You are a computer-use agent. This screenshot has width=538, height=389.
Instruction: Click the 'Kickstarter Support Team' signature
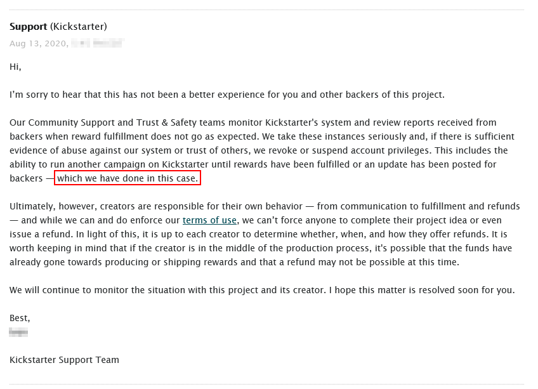[x=64, y=360]
